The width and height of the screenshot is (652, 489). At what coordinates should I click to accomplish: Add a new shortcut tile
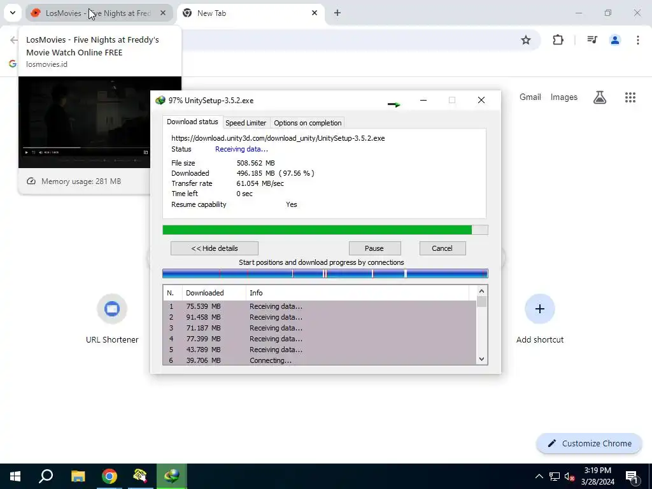tap(540, 318)
